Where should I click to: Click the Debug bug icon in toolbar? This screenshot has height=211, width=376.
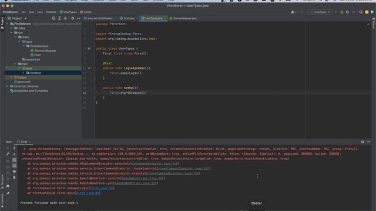342,12
